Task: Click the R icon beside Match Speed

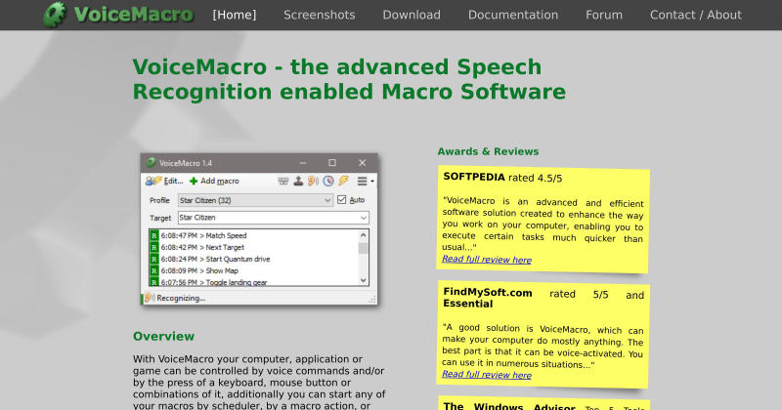Action: pyautogui.click(x=154, y=235)
